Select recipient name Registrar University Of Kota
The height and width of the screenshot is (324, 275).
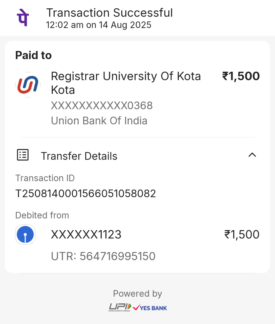pyautogui.click(x=126, y=83)
